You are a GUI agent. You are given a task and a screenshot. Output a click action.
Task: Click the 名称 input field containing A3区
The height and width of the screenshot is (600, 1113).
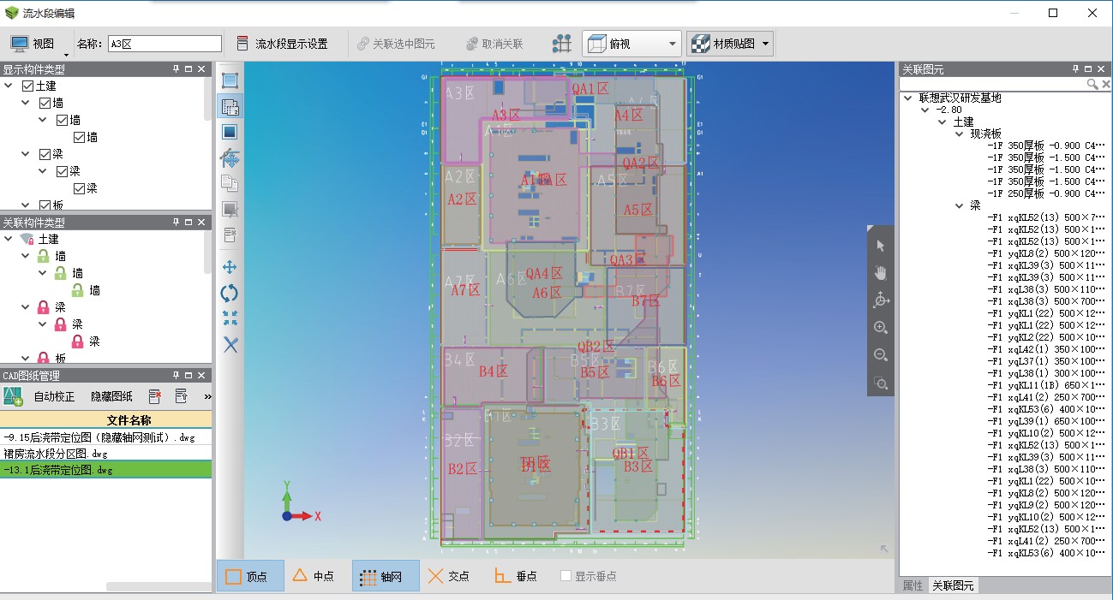coord(165,44)
